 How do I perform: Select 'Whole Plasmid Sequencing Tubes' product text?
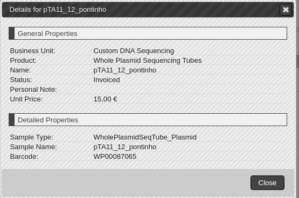tap(148, 61)
